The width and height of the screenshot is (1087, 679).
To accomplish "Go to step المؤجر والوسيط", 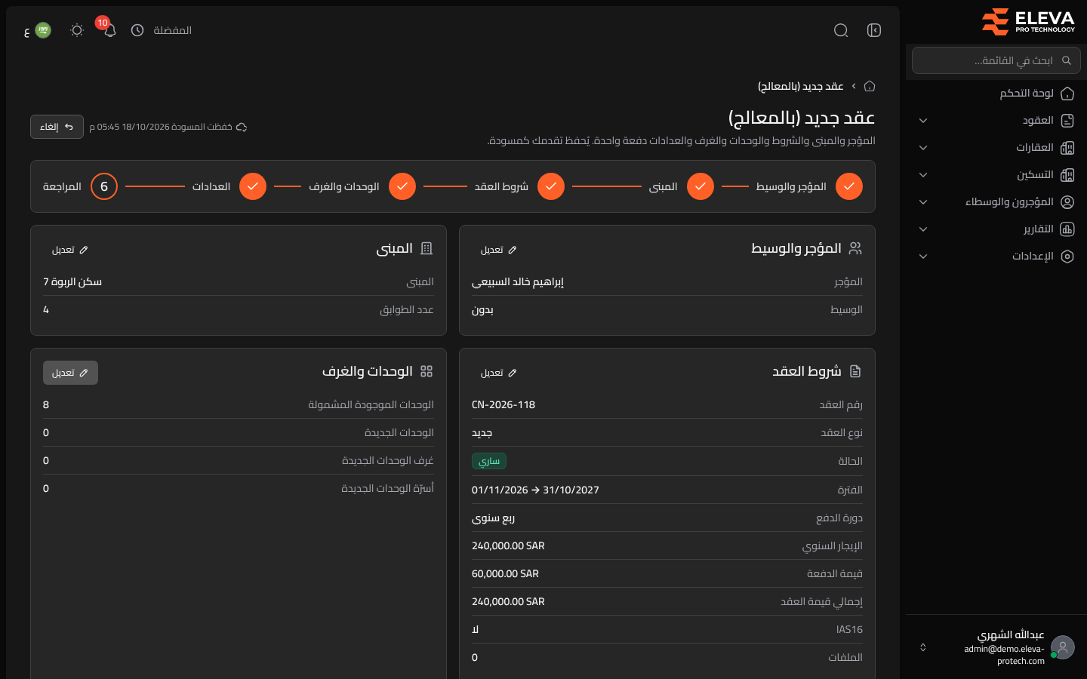I will [x=809, y=186].
